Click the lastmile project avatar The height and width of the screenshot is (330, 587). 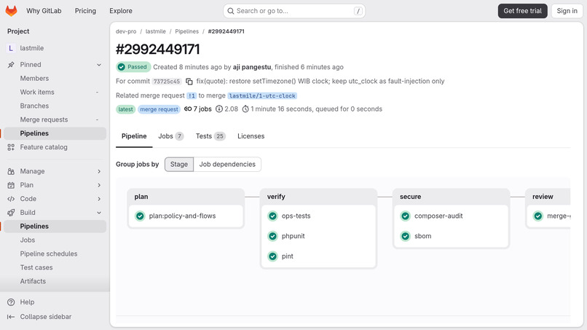[11, 48]
